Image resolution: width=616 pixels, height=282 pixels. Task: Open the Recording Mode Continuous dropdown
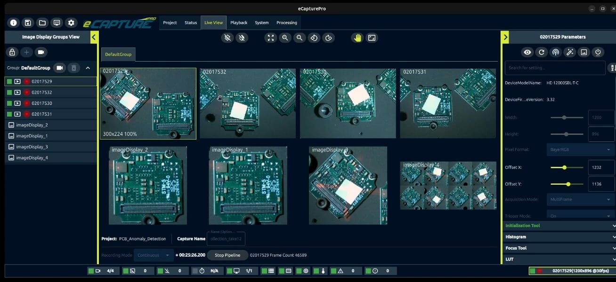154,255
